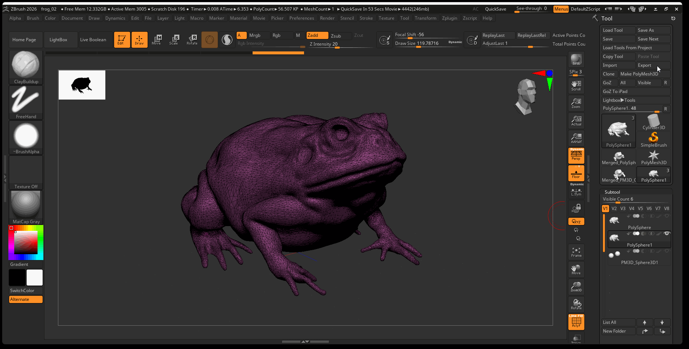Image resolution: width=689 pixels, height=349 pixels.
Task: Open the FreeHand stroke picker
Action: coord(26,102)
